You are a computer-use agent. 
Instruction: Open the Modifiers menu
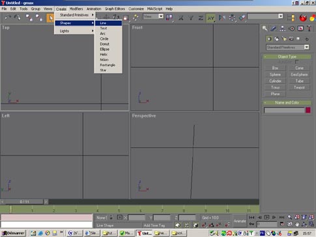click(x=76, y=8)
